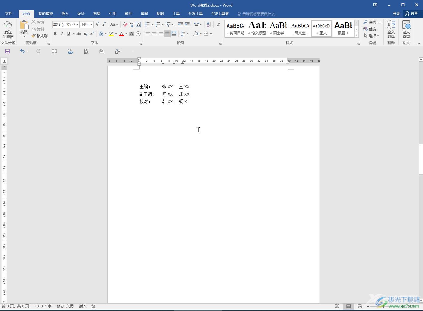The image size is (423, 311).
Task: Clear all formatting with the eraser icon
Action: (125, 24)
